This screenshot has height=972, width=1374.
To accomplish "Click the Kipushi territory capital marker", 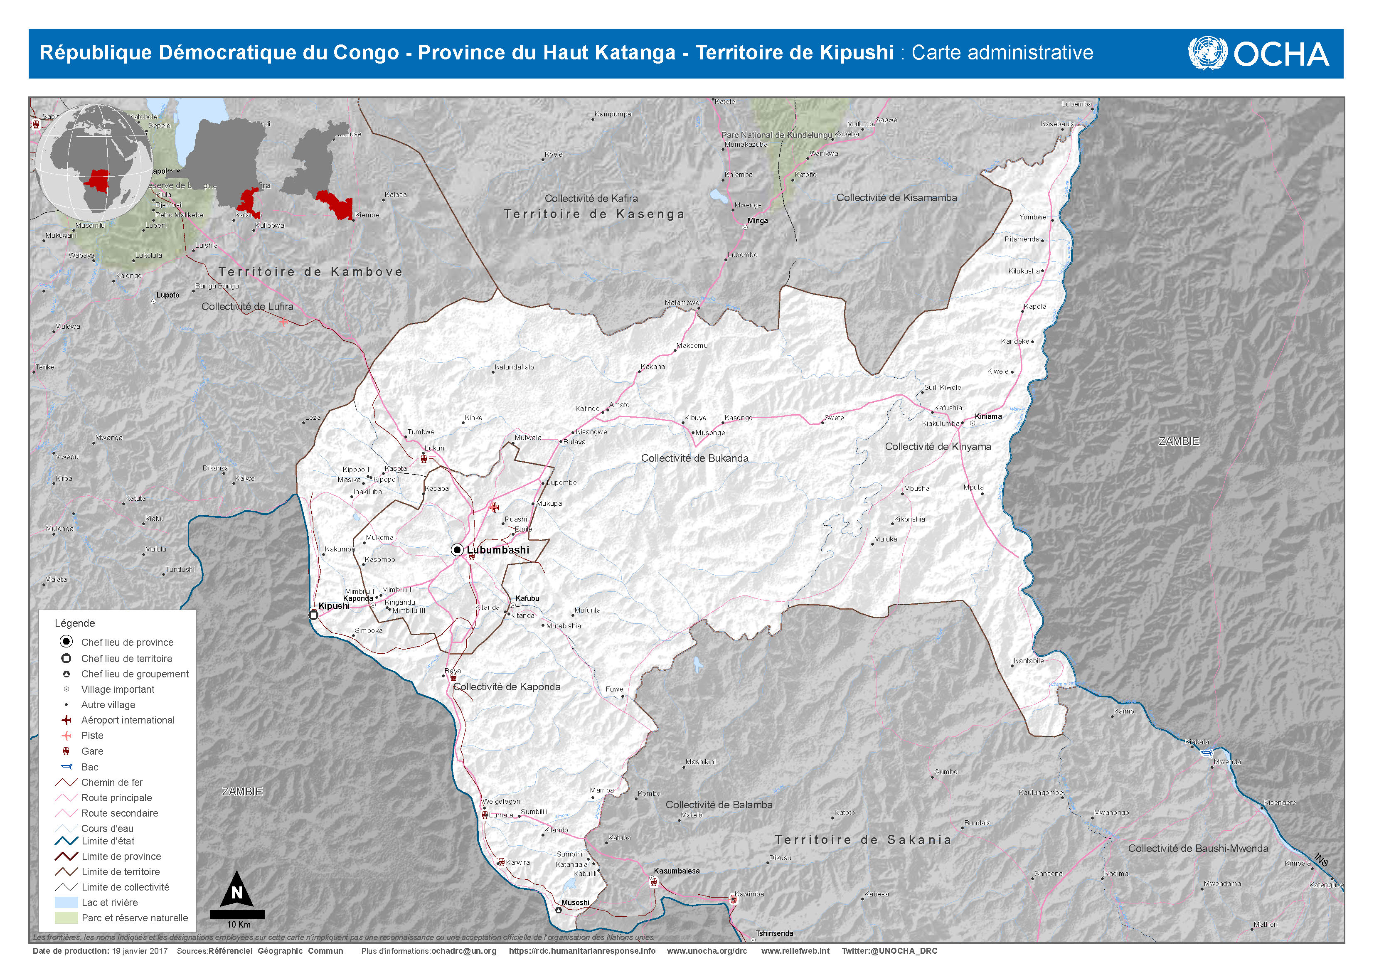I will click(x=314, y=615).
